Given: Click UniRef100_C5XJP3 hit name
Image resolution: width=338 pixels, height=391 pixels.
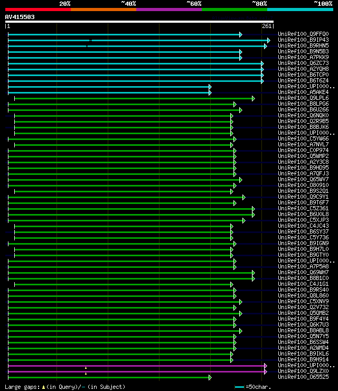Looking at the screenshot, I should point(303,220).
